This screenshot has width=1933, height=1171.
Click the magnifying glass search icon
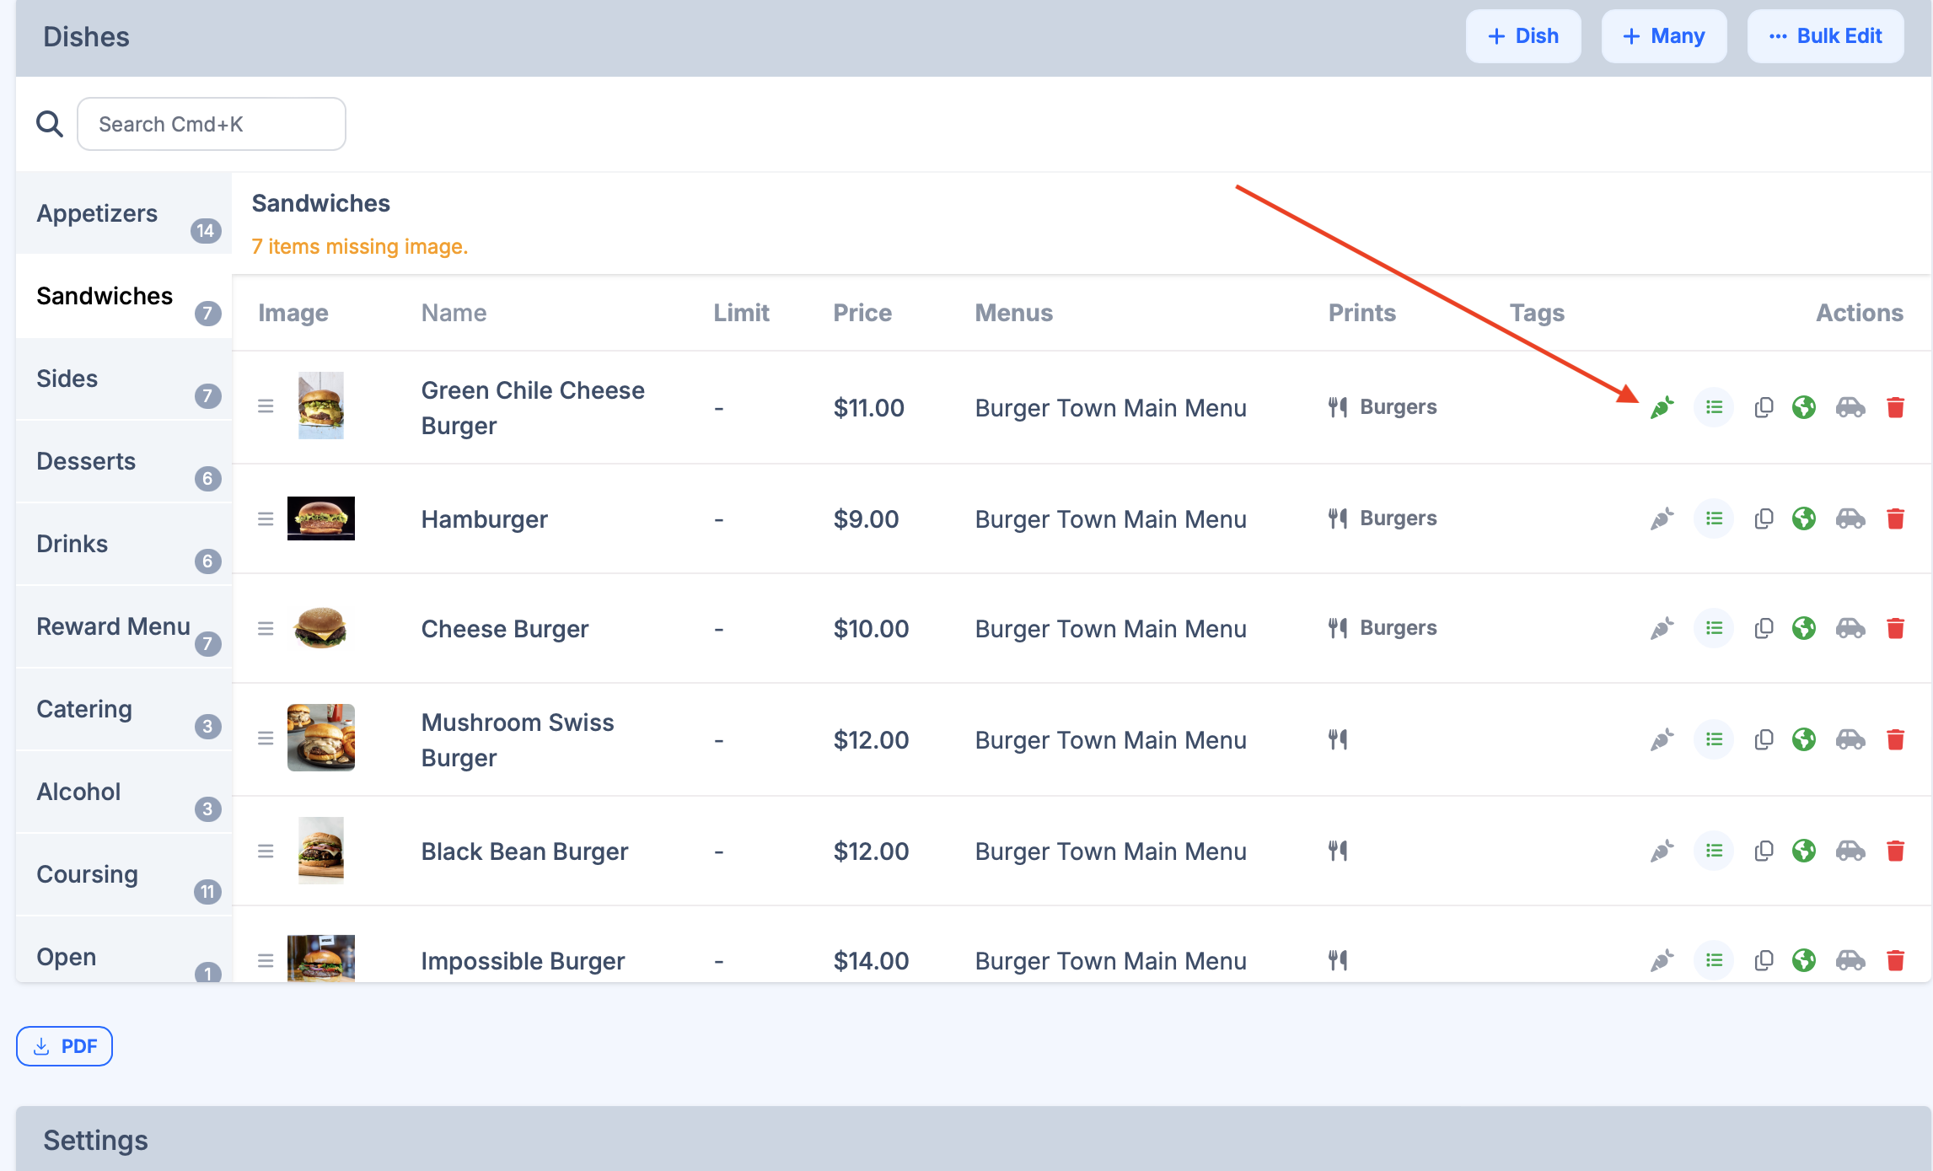[50, 124]
